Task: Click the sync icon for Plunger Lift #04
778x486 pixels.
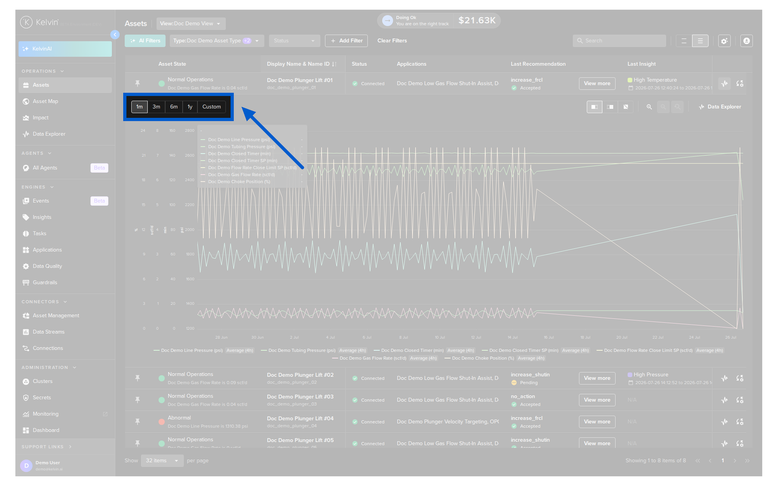Action: coord(740,422)
